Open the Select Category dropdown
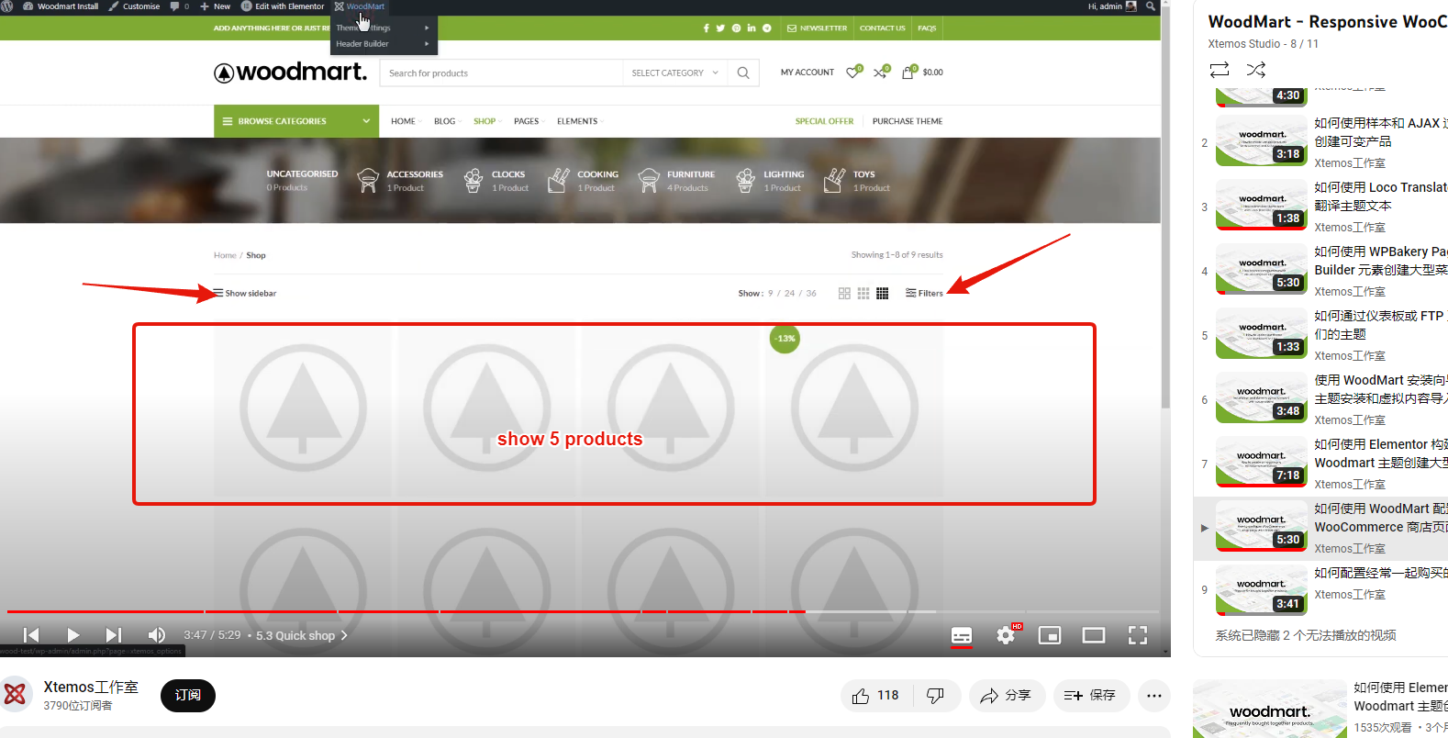1448x738 pixels. (674, 73)
